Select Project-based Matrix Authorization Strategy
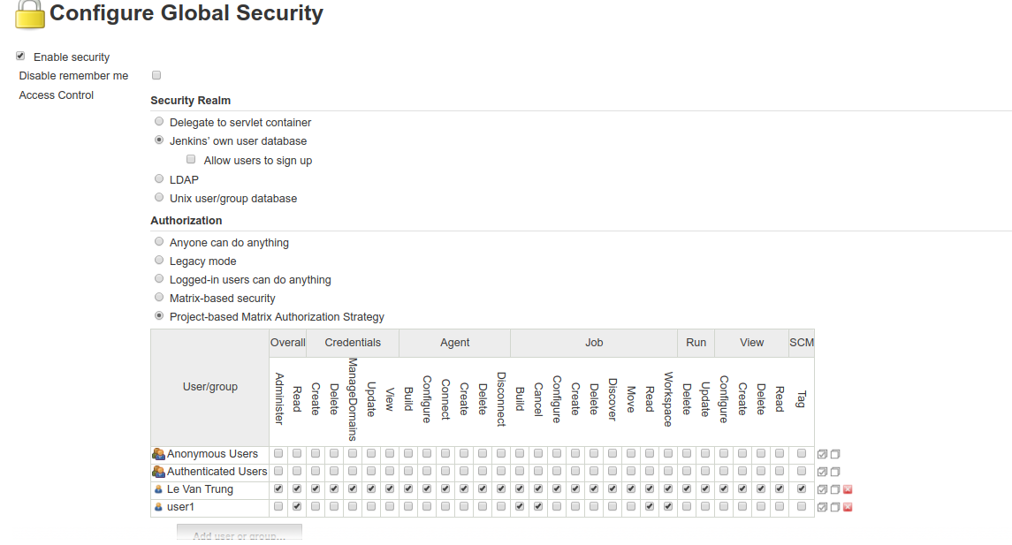The height and width of the screenshot is (545, 1012). coord(159,315)
